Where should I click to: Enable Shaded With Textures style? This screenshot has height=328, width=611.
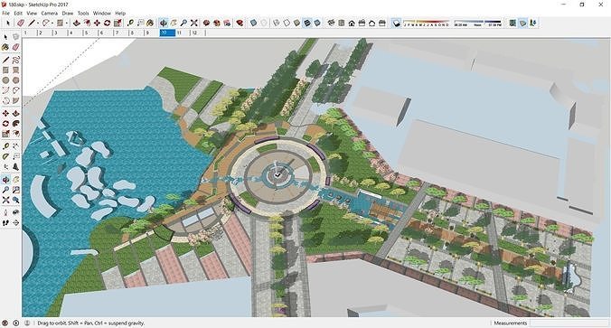pyautogui.click(x=307, y=23)
